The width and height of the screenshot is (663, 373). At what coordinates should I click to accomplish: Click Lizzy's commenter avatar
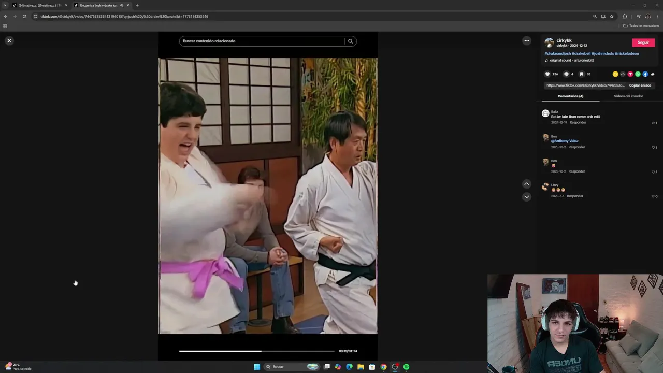tap(545, 187)
